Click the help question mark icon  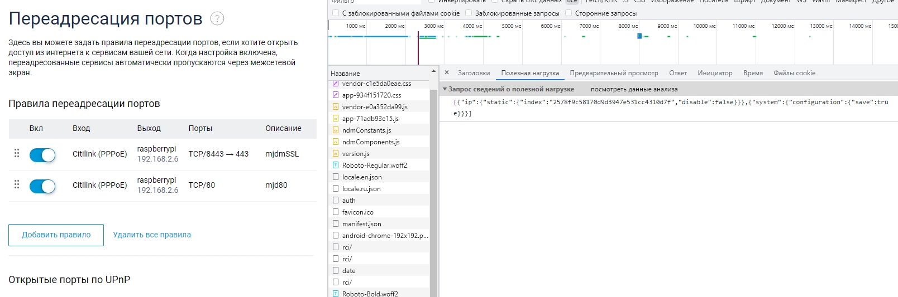click(217, 18)
